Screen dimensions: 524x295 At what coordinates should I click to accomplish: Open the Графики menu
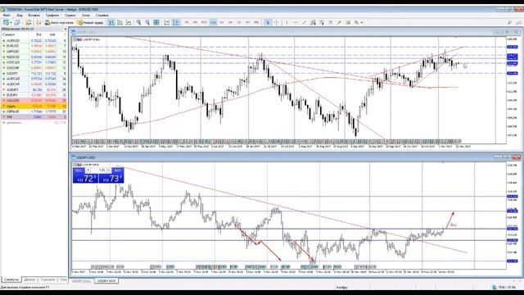52,16
